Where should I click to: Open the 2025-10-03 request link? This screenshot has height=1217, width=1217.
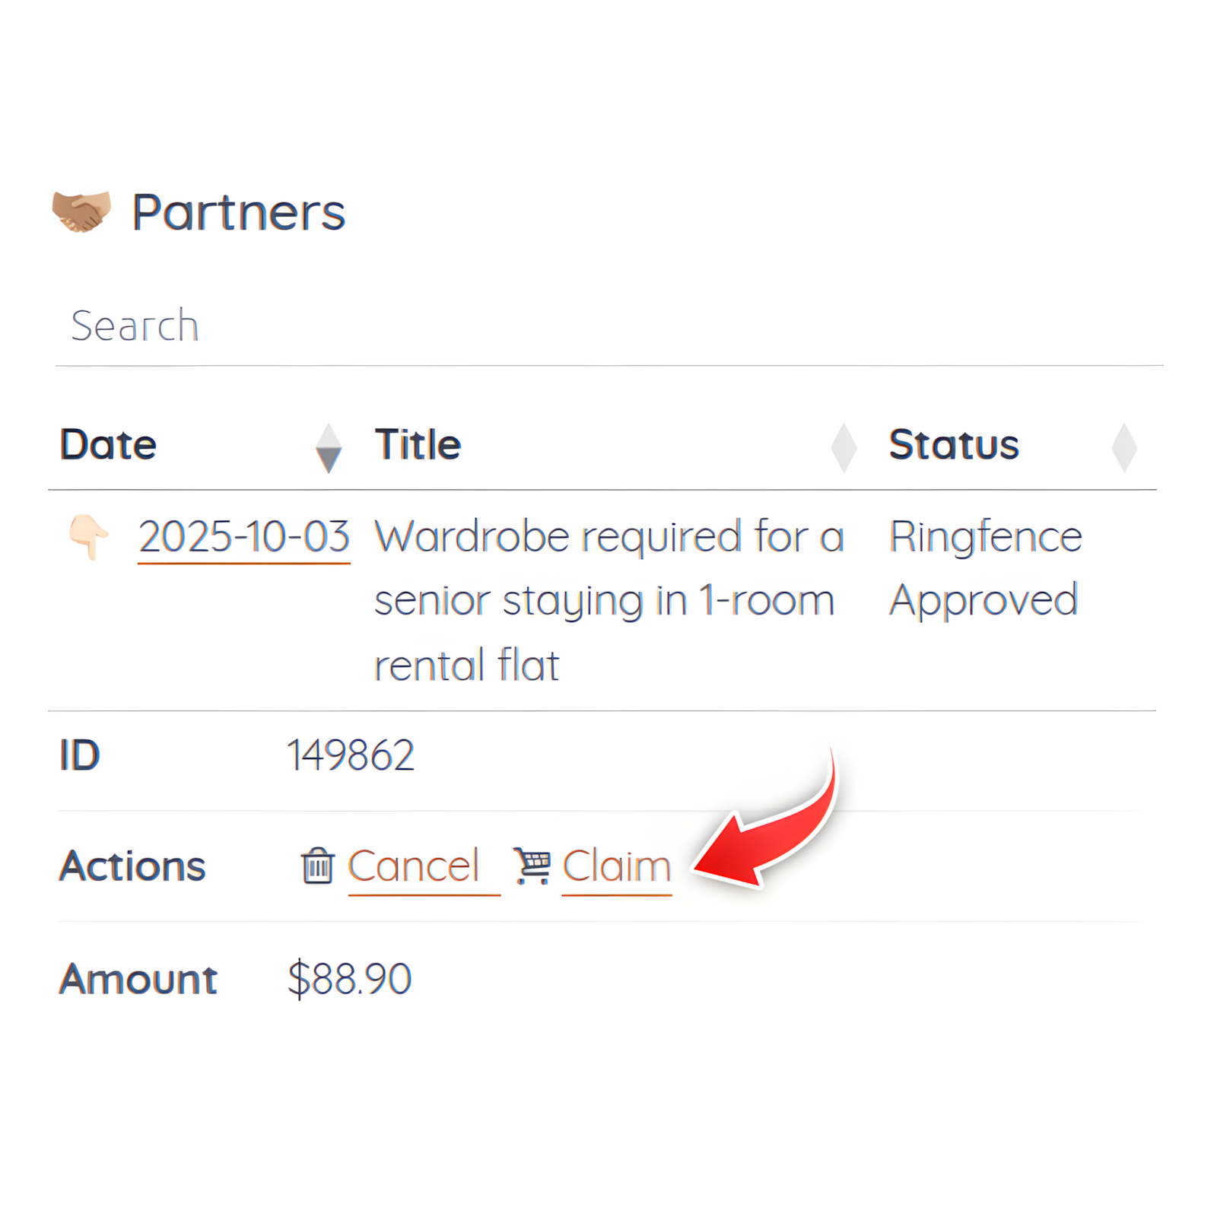coord(244,537)
